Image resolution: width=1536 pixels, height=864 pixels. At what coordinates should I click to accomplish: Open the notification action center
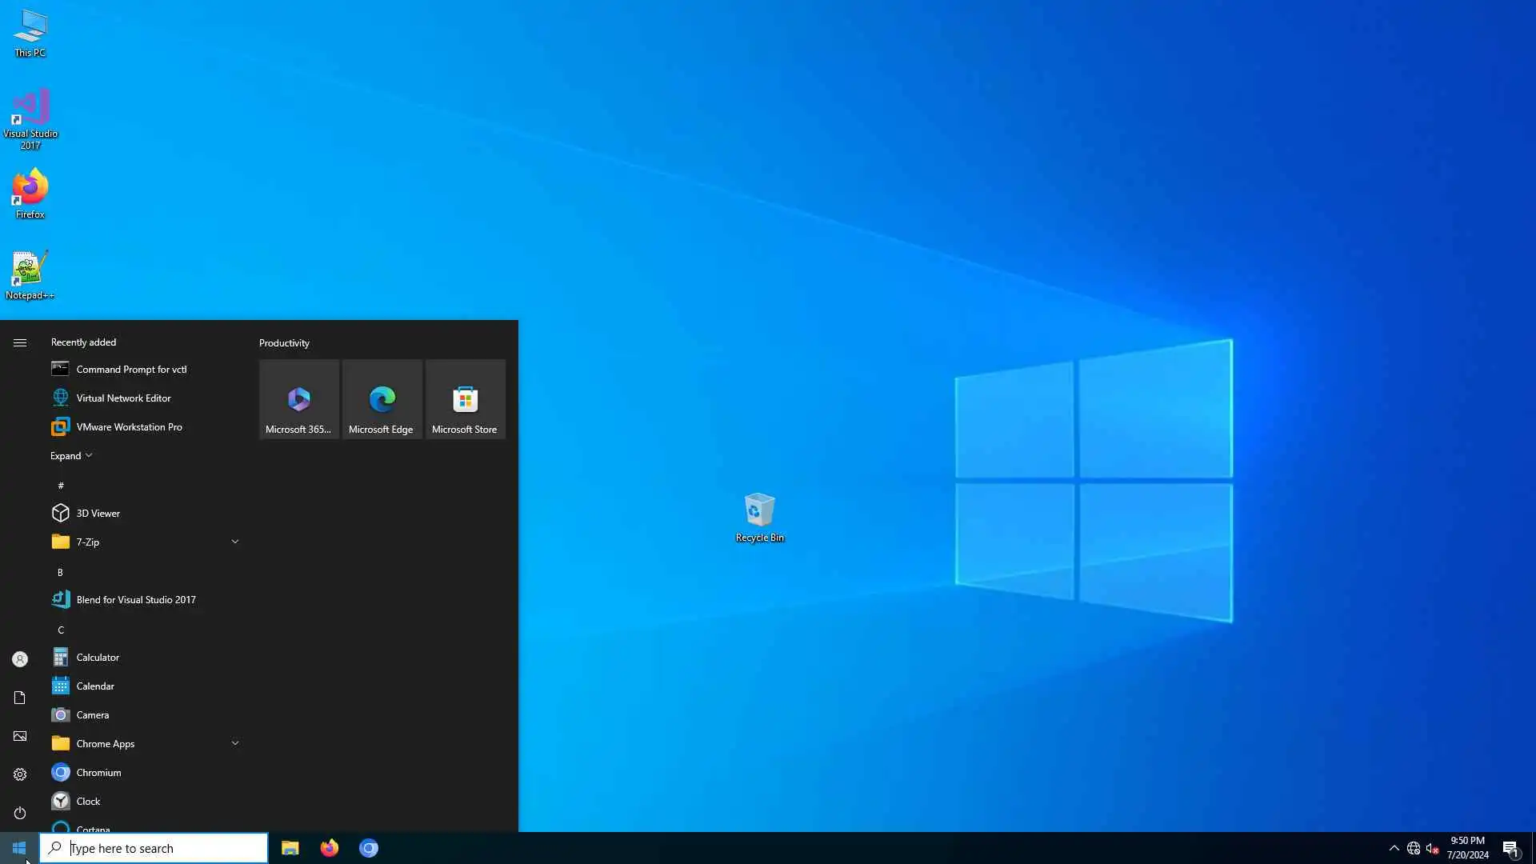click(x=1510, y=848)
